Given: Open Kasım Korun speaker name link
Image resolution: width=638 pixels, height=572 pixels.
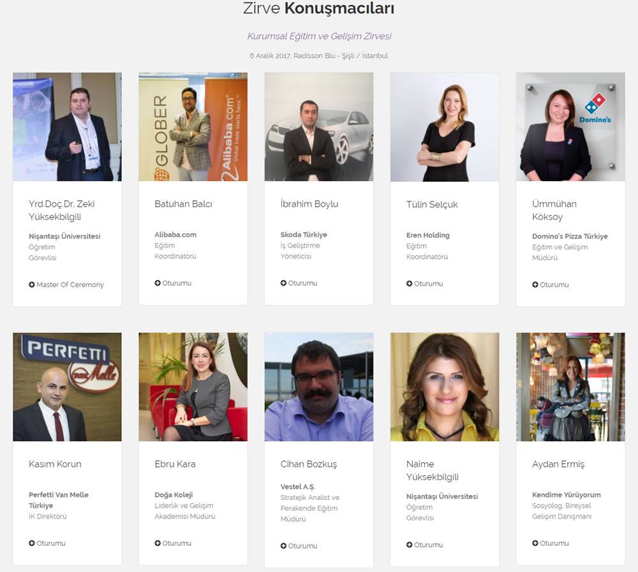Looking at the screenshot, I should tap(55, 464).
